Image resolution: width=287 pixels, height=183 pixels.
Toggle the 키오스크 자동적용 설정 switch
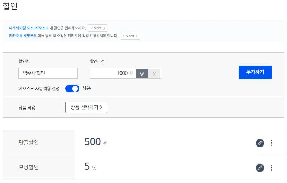point(72,88)
